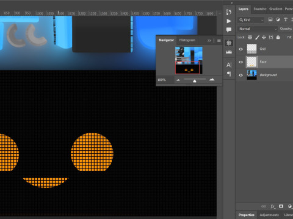293x219 pixels.
Task: Filter layers by adjustment layers icon
Action: coord(278,19)
